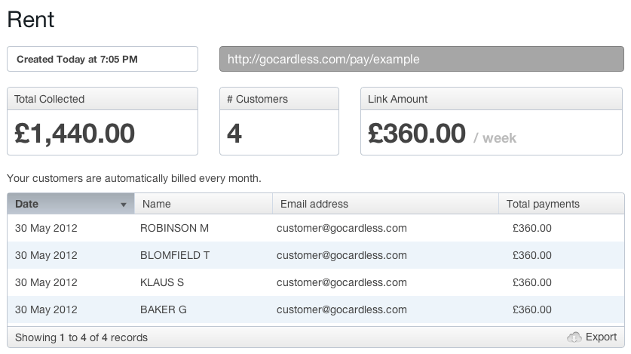Viewport: 631px width, 354px height.
Task: Click the Created Today at 7:05 PM box
Action: 103,59
